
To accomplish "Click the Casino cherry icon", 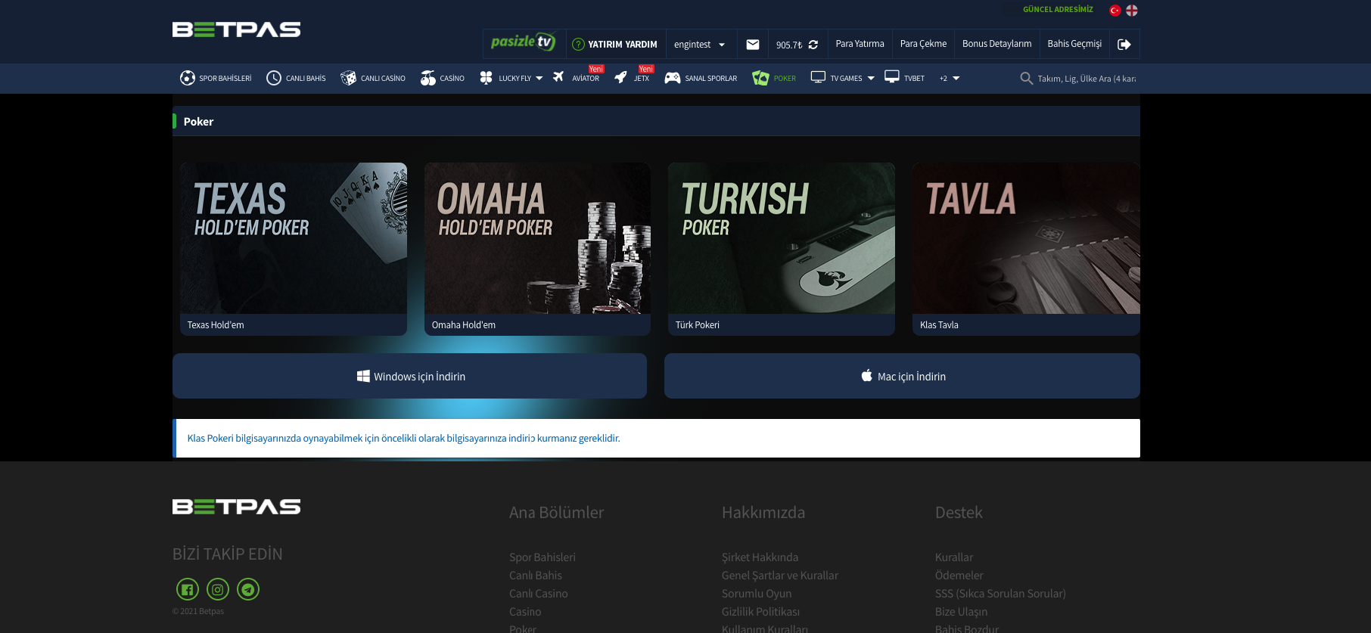I will pos(428,78).
